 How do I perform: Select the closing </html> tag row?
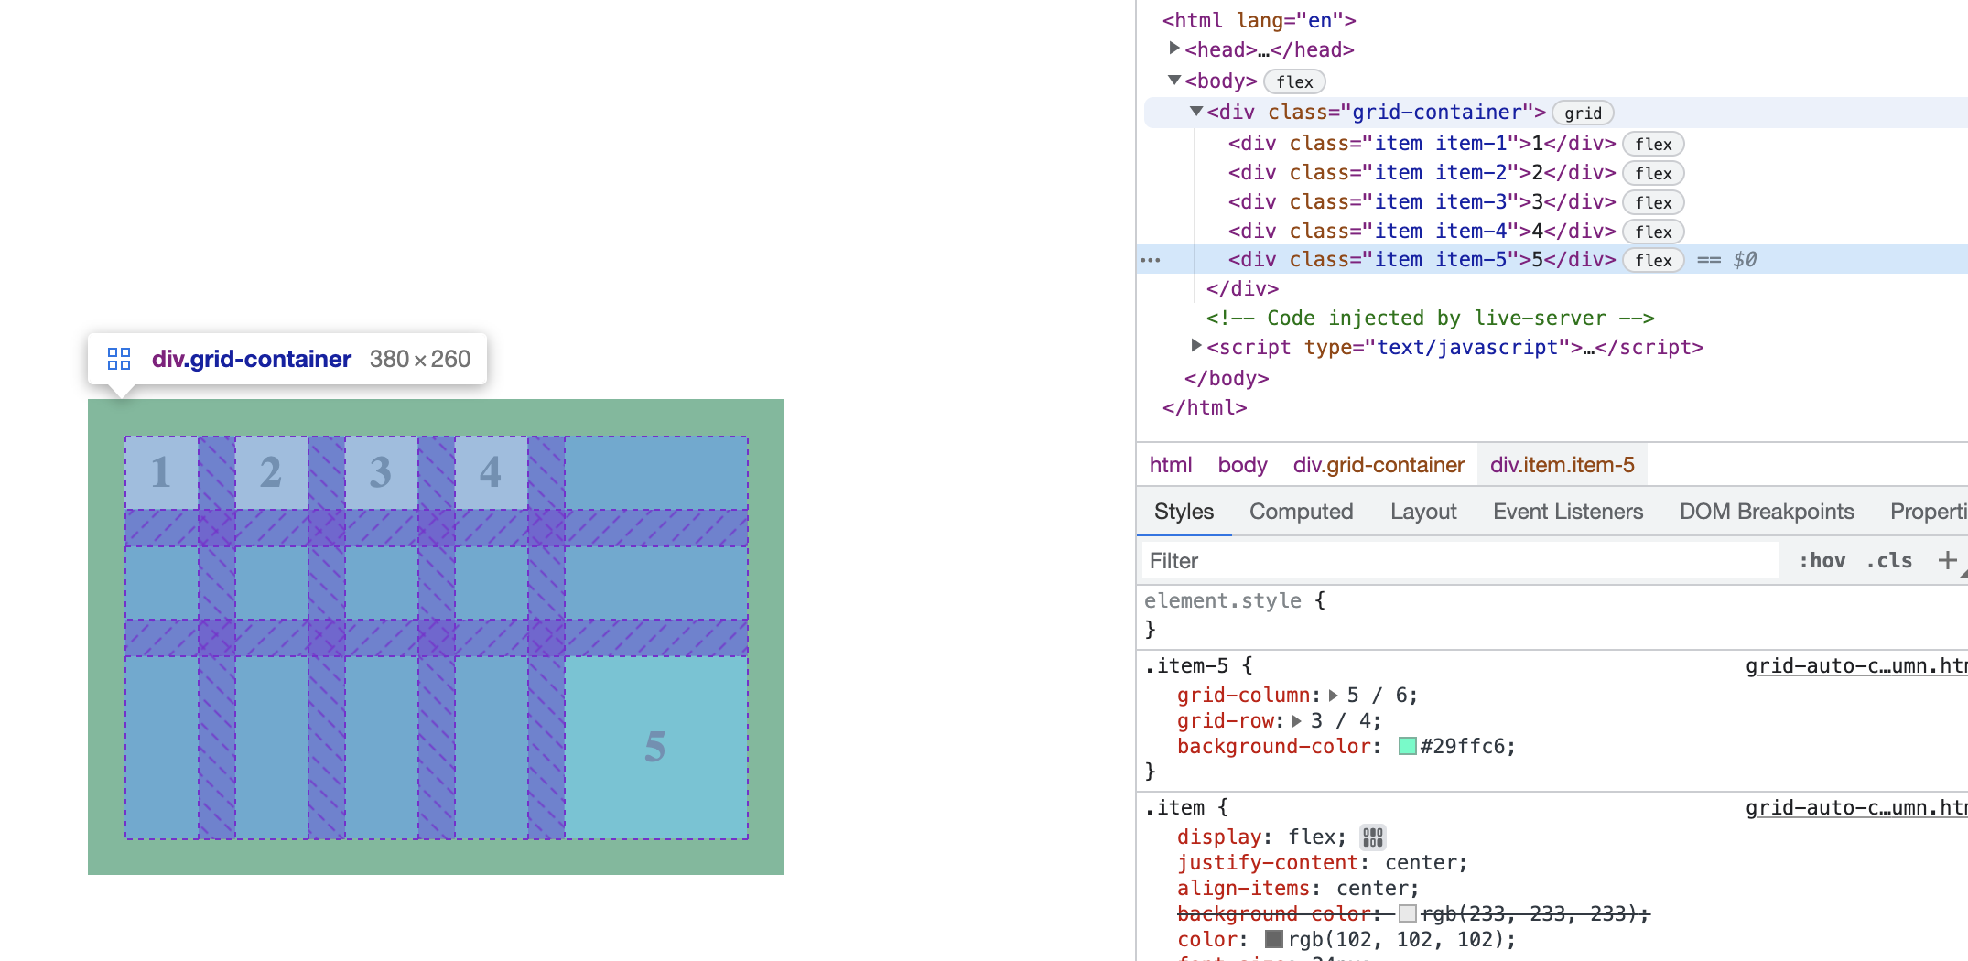[x=1205, y=407]
